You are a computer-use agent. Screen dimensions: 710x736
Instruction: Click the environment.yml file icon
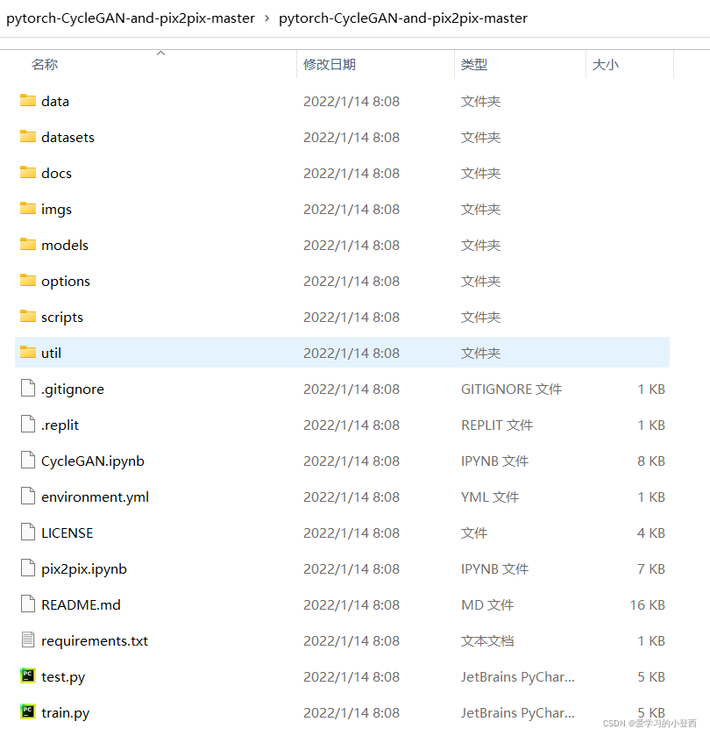[28, 497]
